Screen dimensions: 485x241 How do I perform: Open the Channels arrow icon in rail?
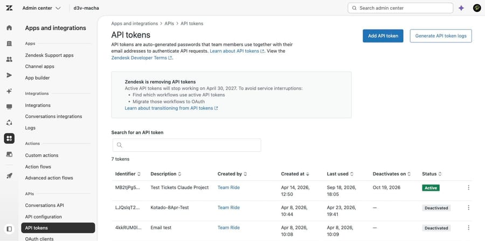[9, 75]
